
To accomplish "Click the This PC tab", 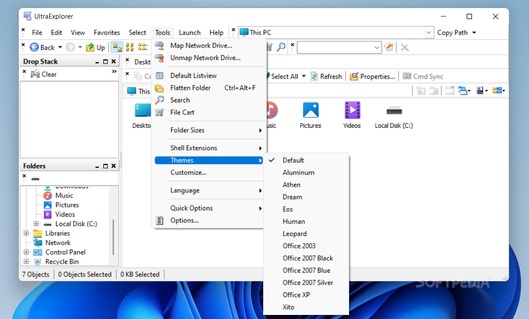I will [138, 91].
